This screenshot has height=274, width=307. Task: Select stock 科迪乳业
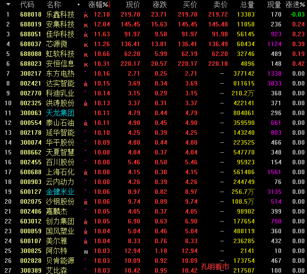(60, 93)
